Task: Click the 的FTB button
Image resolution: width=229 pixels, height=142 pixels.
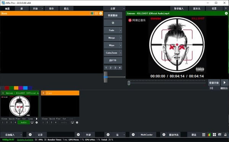Action: click(113, 60)
